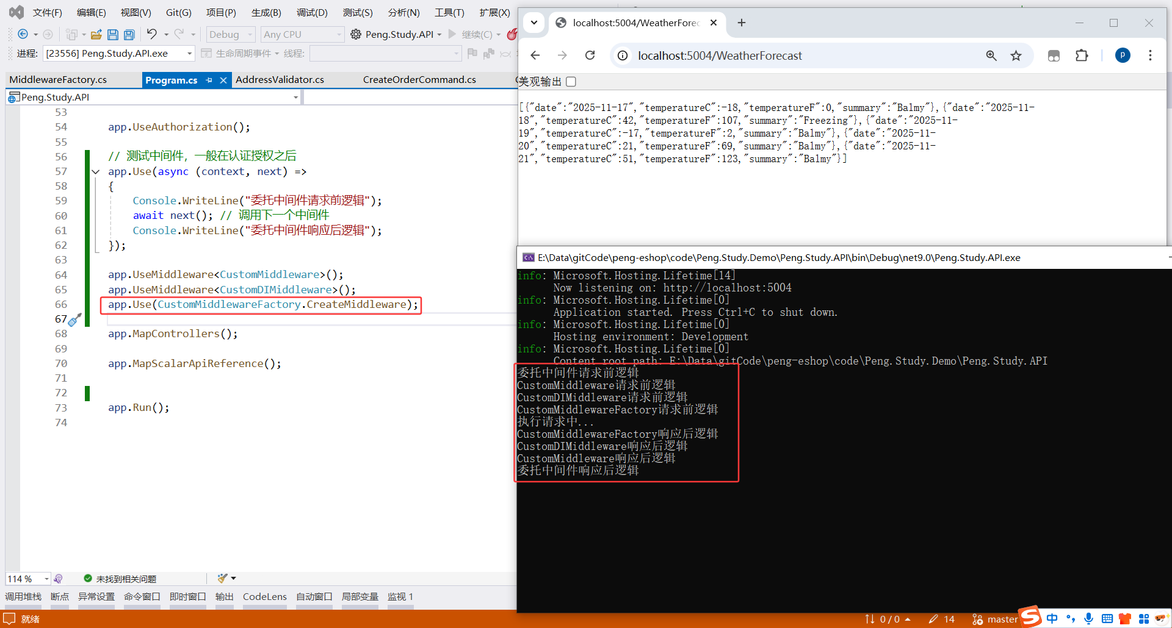
Task: Switch to the CreateOrderCommand.cs tab
Action: pyautogui.click(x=419, y=80)
